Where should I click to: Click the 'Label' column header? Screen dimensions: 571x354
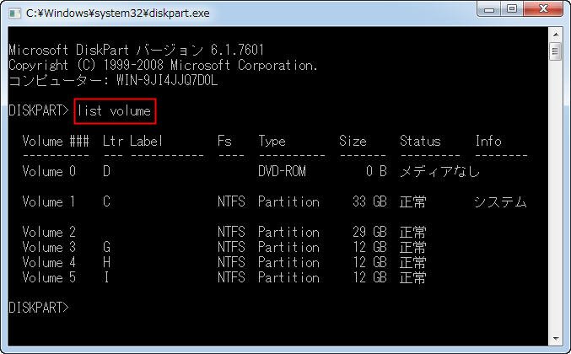(146, 141)
